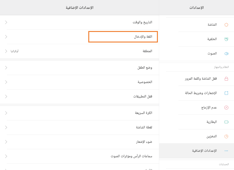Click the النظام والجهاز section header

pyautogui.click(x=221, y=67)
